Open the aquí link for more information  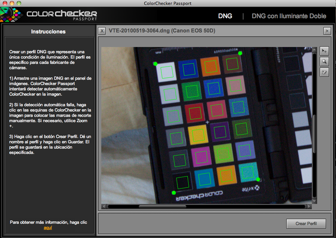(48, 228)
